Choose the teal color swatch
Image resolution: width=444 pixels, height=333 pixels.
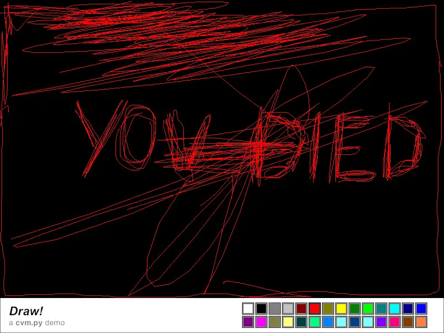click(381, 309)
